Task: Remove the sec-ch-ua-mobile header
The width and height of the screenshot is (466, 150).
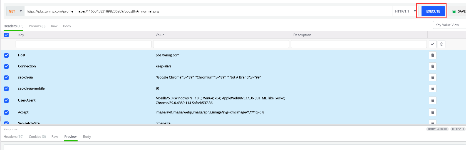Action: (432, 88)
